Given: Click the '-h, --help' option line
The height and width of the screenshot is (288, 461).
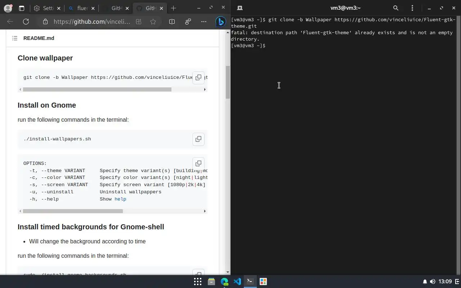Looking at the screenshot, I should coord(78,199).
